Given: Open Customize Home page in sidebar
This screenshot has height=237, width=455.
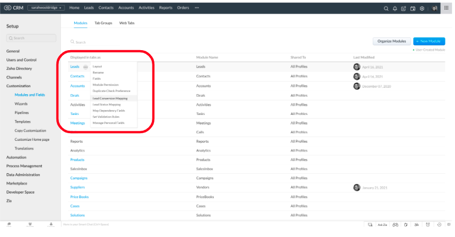Looking at the screenshot, I should point(32,139).
